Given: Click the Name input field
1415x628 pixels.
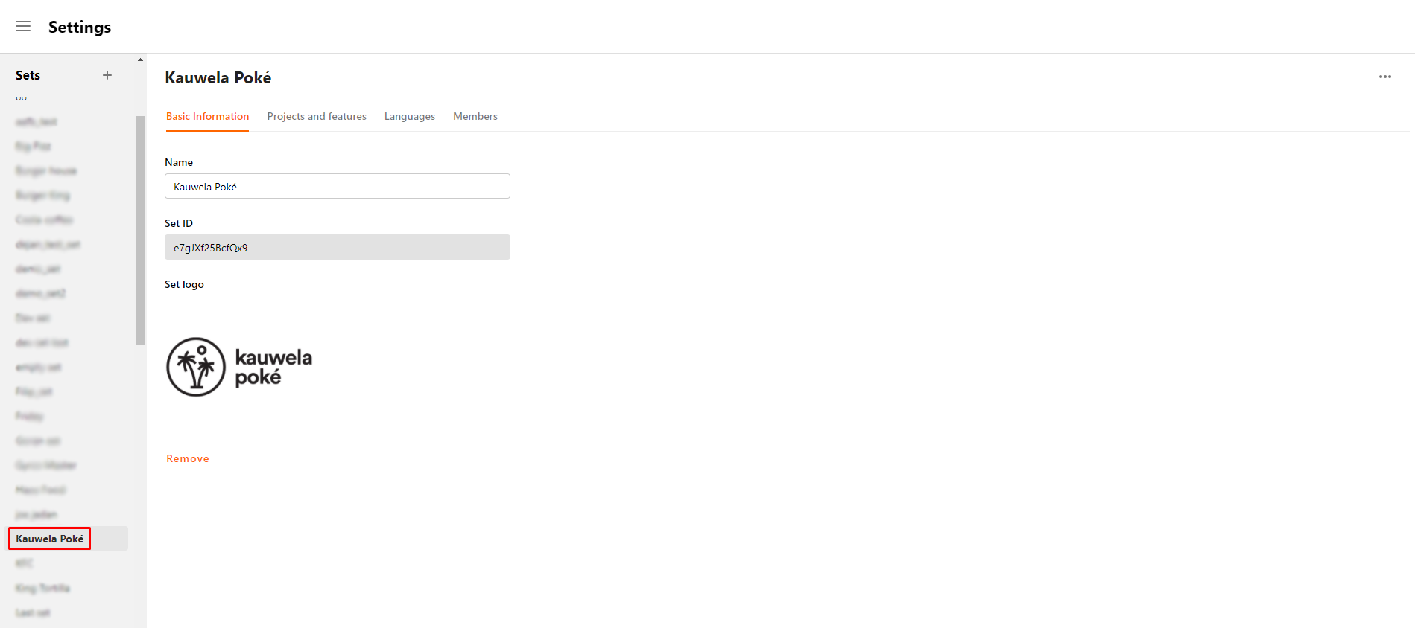Looking at the screenshot, I should (338, 186).
